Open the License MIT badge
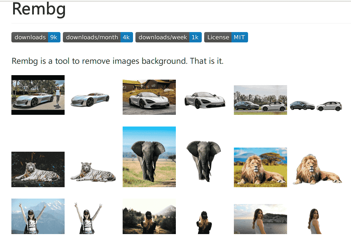This screenshot has width=351, height=242. pos(226,37)
